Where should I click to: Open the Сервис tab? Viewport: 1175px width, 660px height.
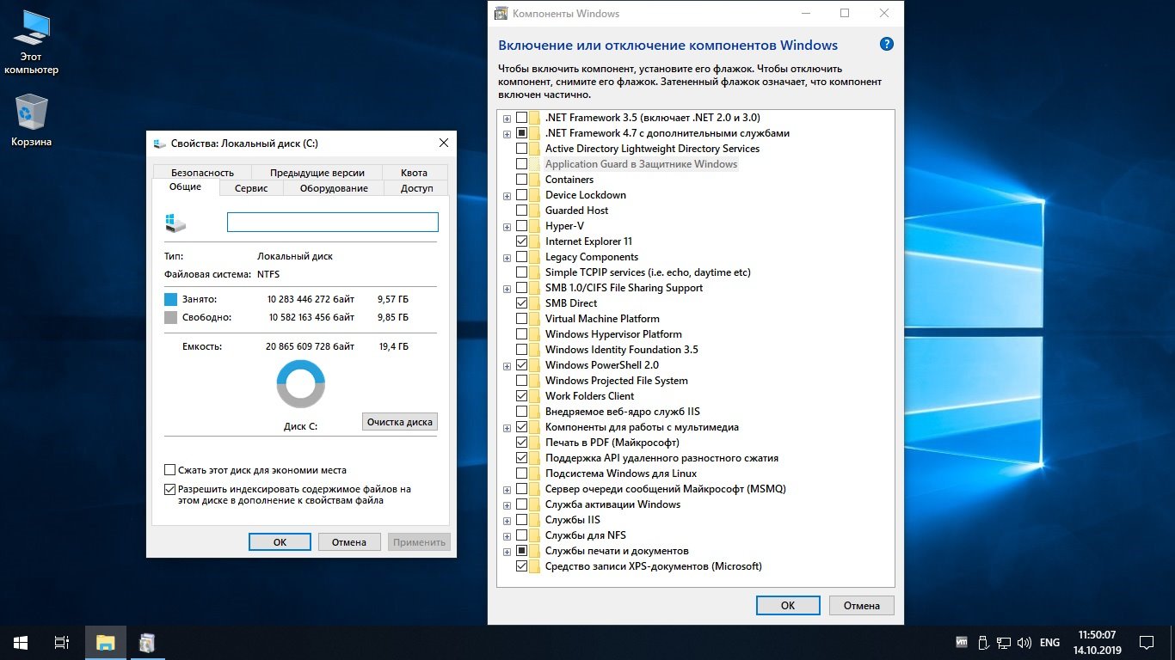tap(251, 188)
